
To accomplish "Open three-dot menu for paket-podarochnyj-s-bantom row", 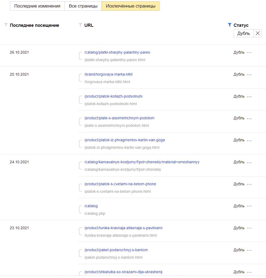I will 249,250.
